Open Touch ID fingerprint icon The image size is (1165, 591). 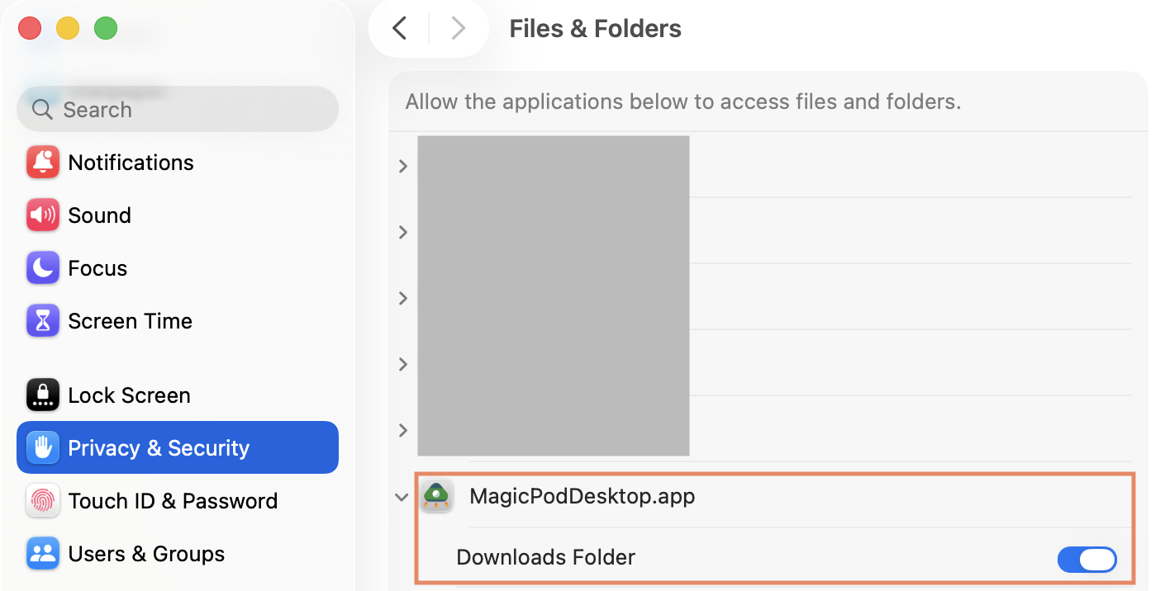pyautogui.click(x=43, y=501)
